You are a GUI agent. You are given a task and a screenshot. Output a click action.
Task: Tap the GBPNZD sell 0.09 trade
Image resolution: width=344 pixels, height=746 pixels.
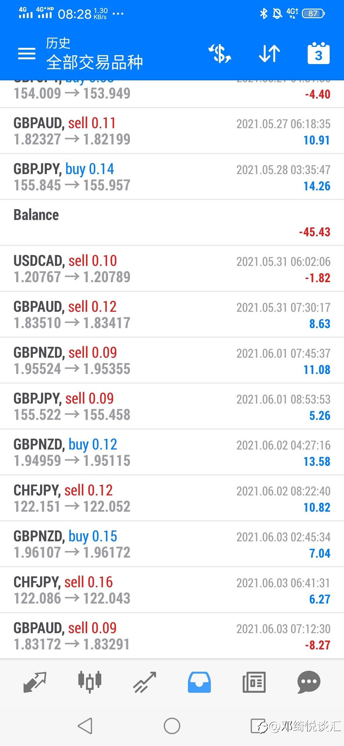point(172,361)
